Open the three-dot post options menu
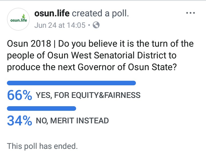Viewport: 206px width, 158px height. 191,13
